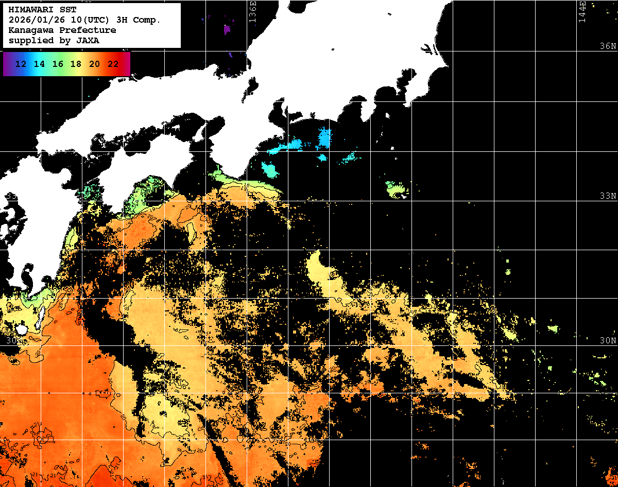Click the 33N latitude label on the right edge
Screen dimensions: 618x487
click(608, 196)
